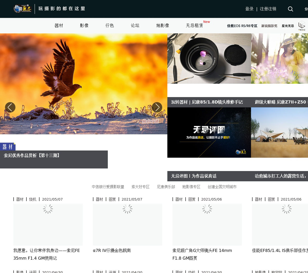
Task: Open 新锐摄影奖 banner link
Action: [x=269, y=26]
